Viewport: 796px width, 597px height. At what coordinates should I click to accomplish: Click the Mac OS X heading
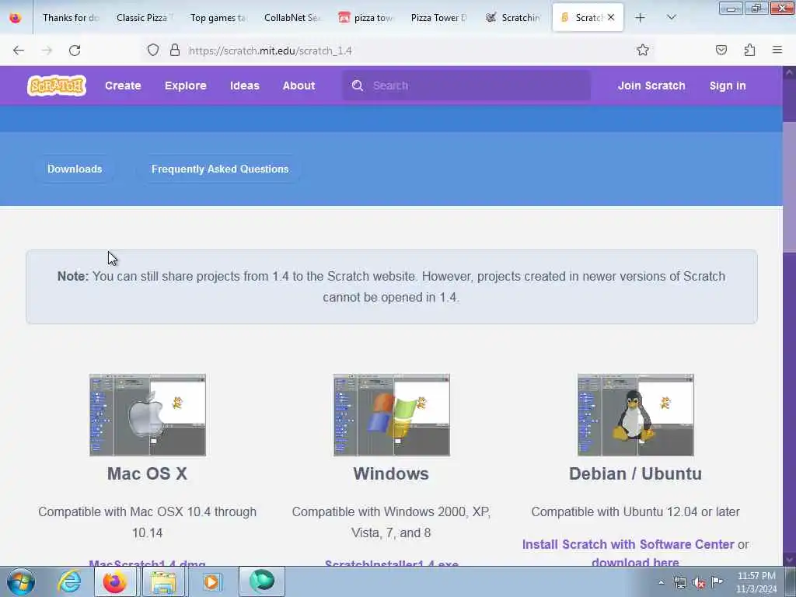[147, 473]
